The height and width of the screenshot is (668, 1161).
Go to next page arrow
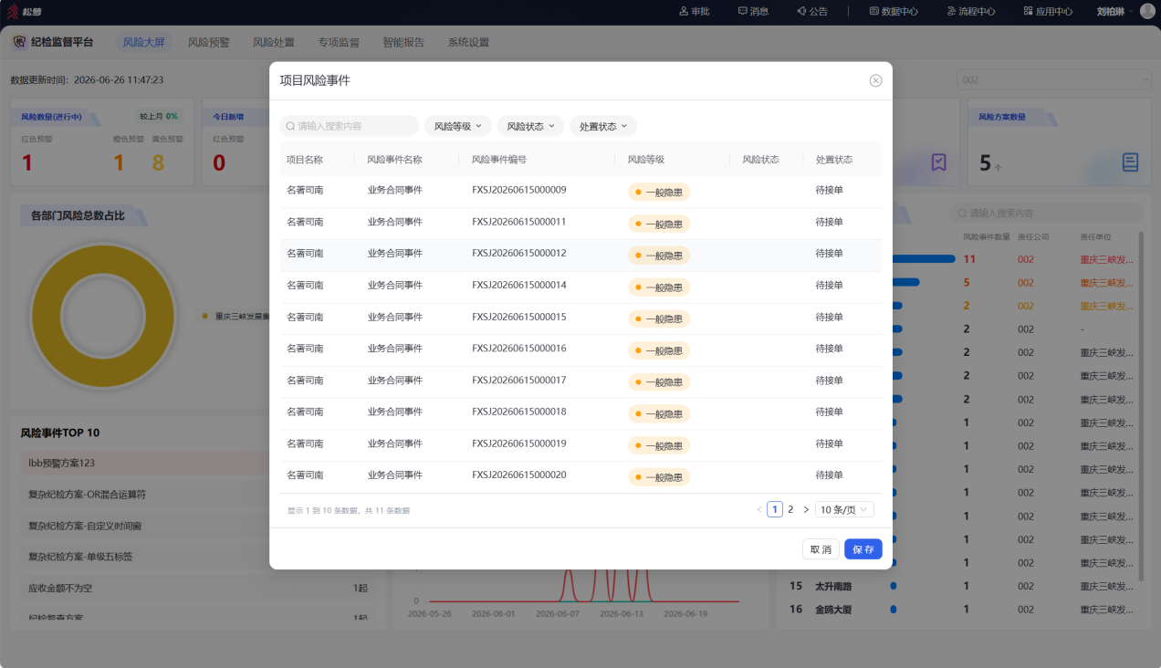(806, 509)
